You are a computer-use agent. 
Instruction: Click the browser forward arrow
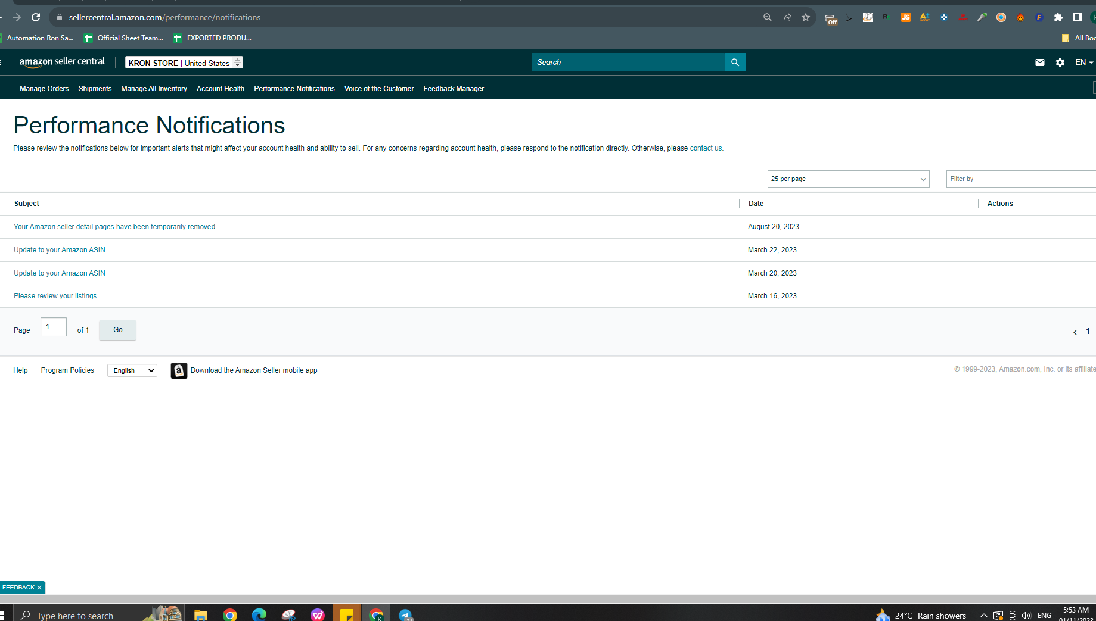(x=17, y=17)
